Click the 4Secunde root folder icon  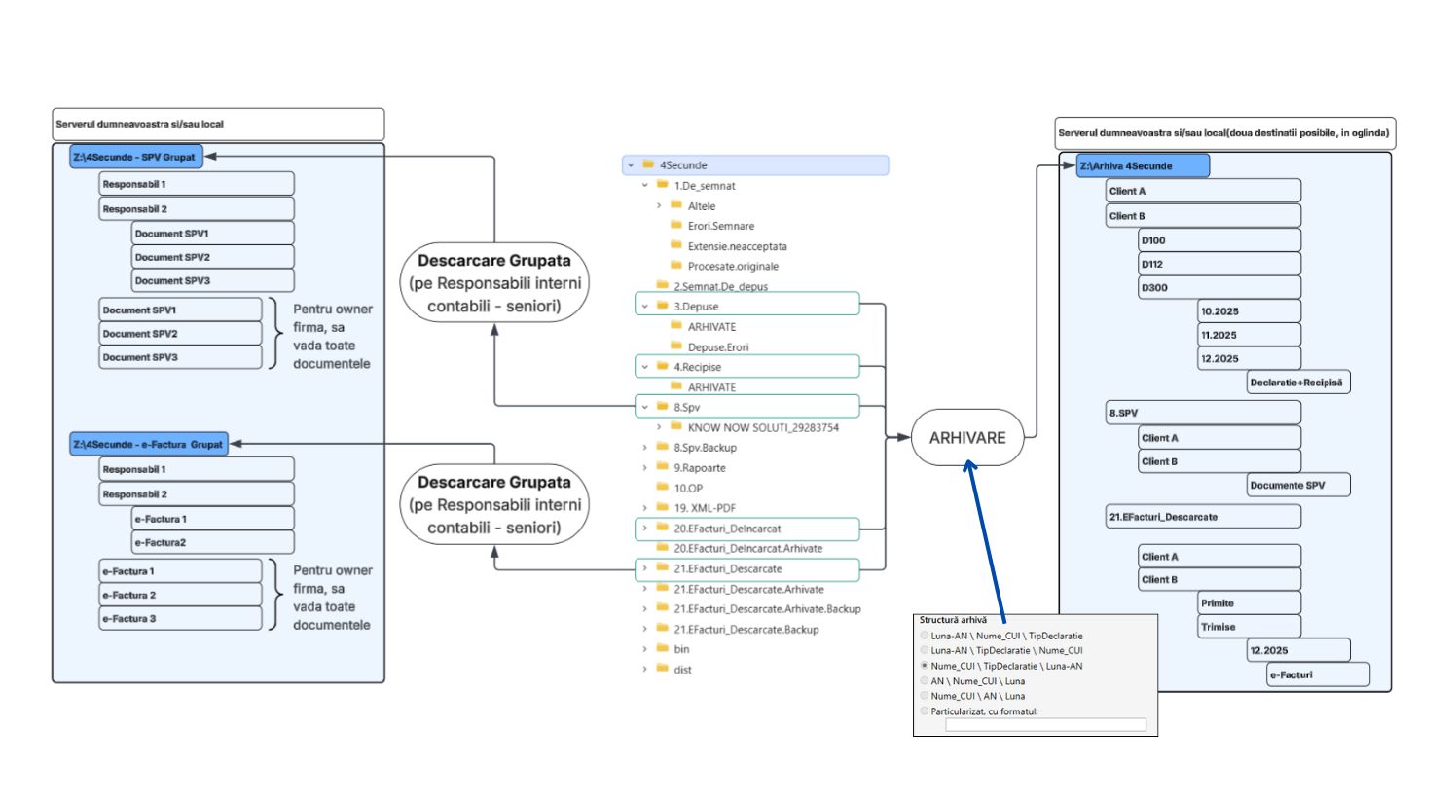click(648, 165)
